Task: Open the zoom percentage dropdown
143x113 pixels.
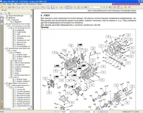Action: pyautogui.click(x=94, y=112)
